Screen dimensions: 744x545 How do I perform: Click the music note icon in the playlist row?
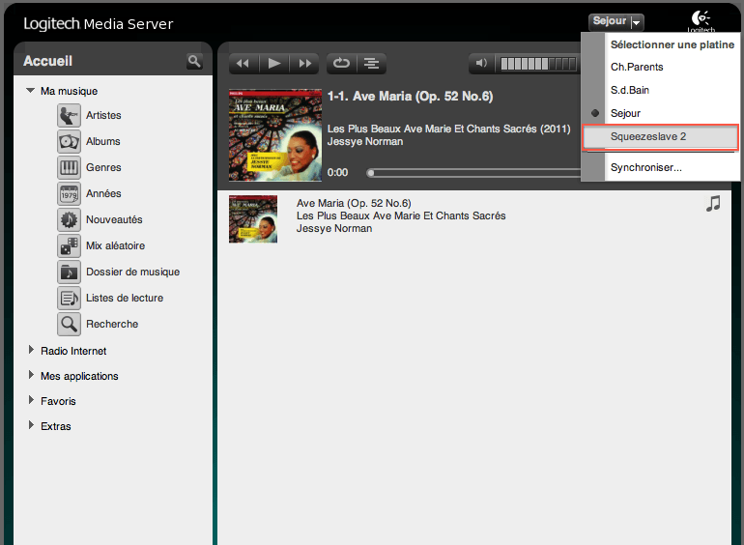click(713, 204)
